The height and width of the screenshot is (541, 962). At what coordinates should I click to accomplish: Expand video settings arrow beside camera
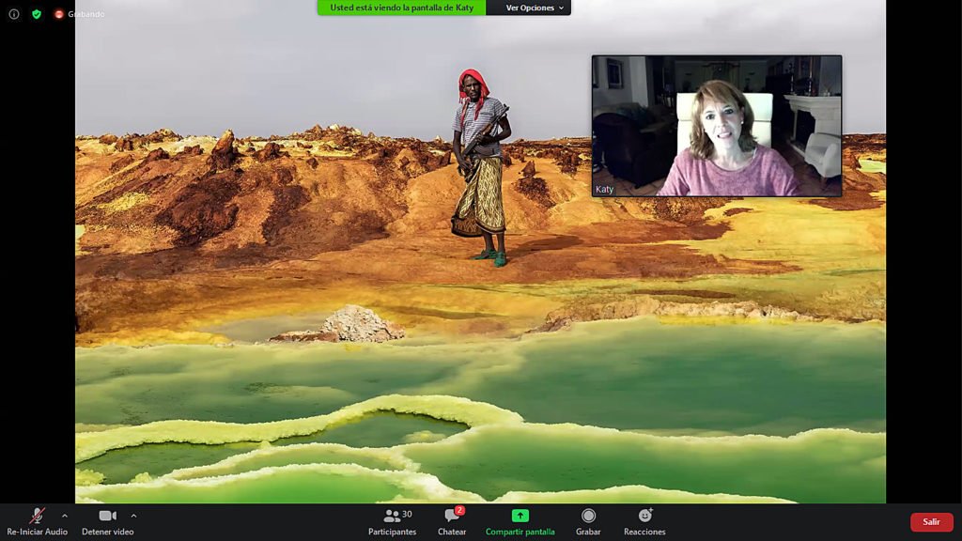[133, 516]
